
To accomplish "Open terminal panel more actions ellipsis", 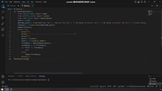I will [x=154, y=76].
